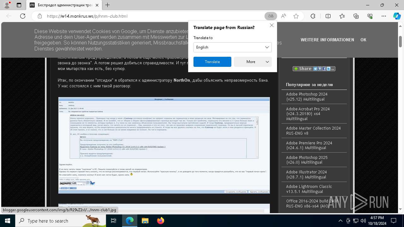The image size is (404, 227).
Task: Click the blue Translate button
Action: pos(212,62)
